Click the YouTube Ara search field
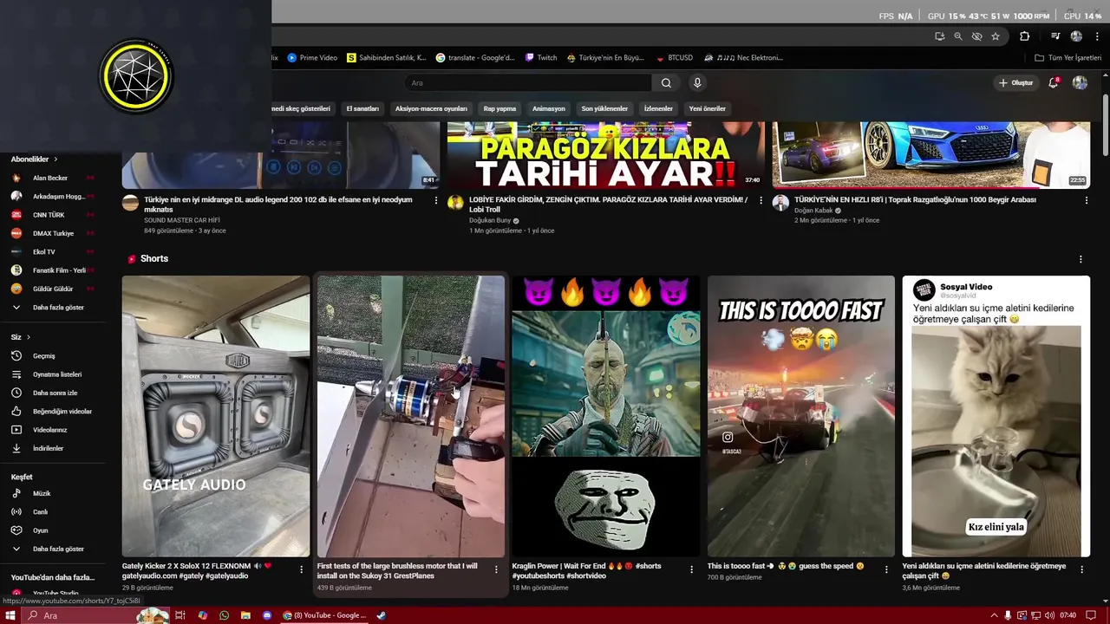Screen dimensions: 1110x624 (528, 83)
